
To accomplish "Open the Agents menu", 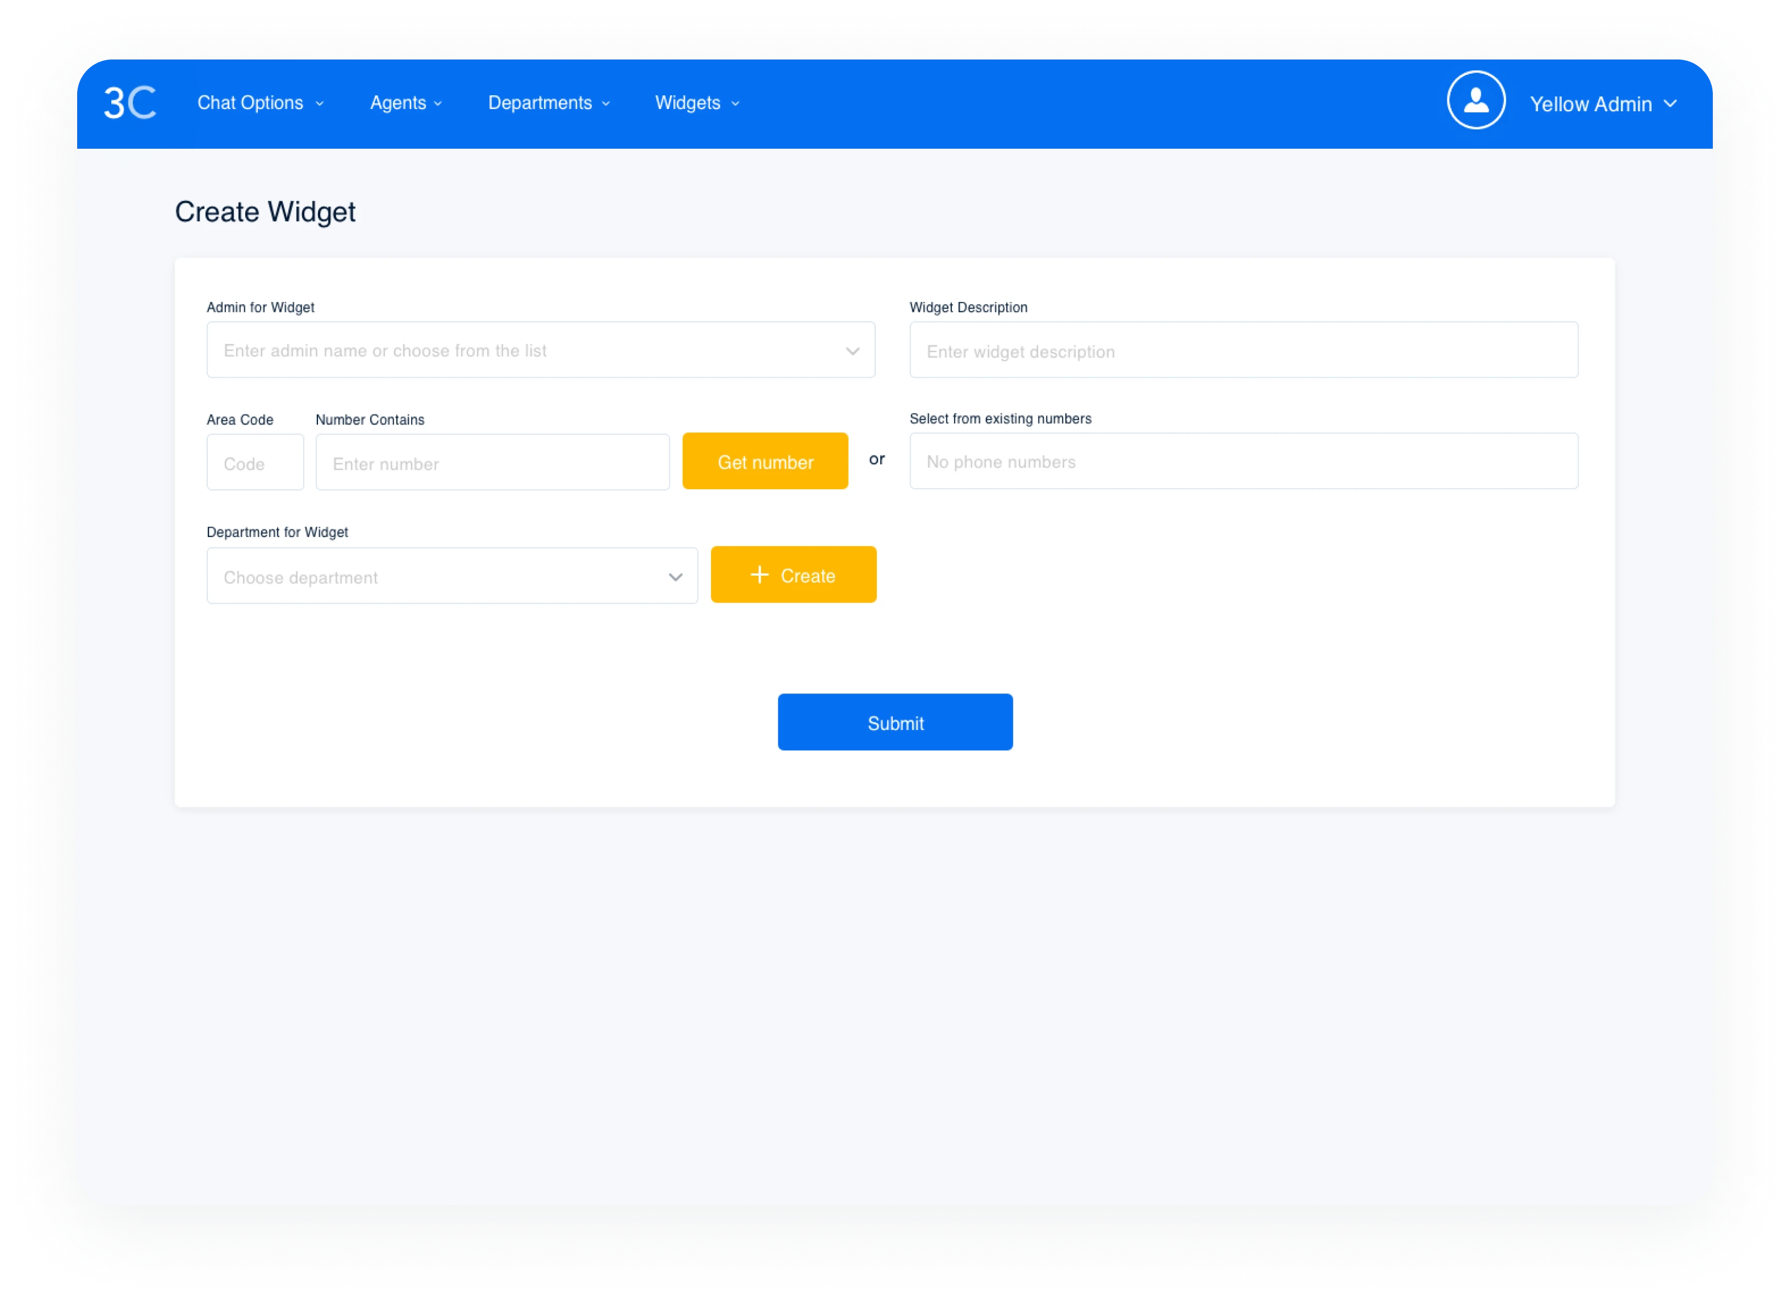I will 398,102.
